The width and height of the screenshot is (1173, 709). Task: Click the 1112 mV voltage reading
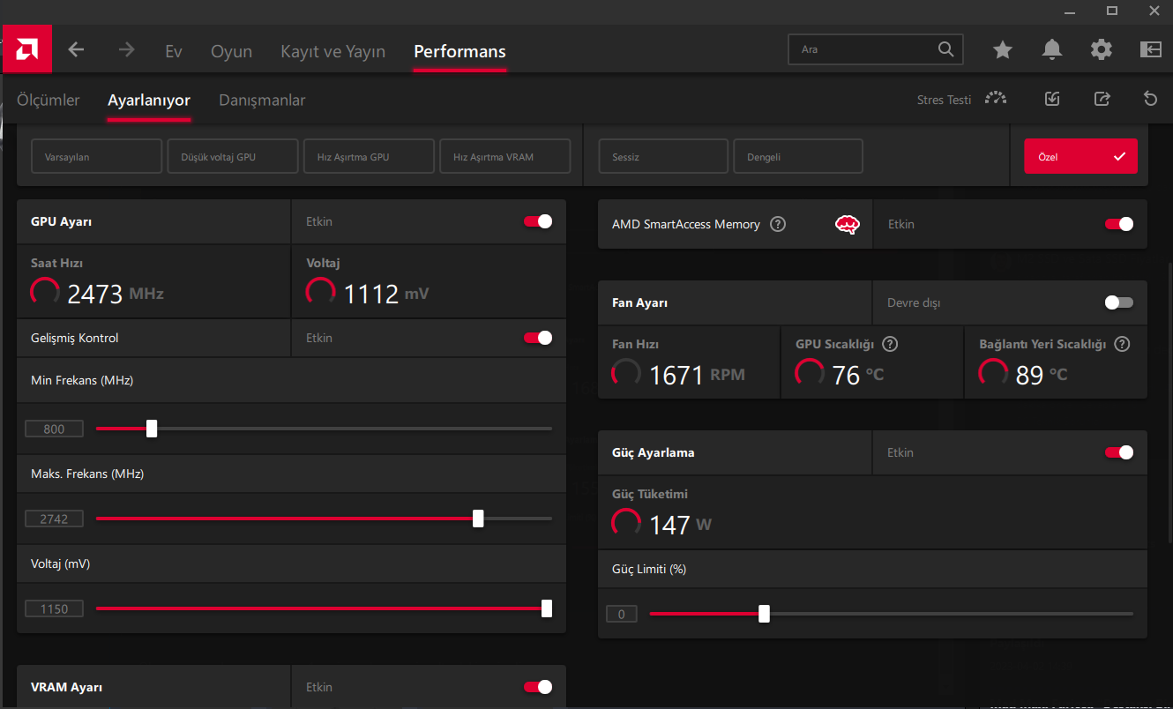(386, 294)
